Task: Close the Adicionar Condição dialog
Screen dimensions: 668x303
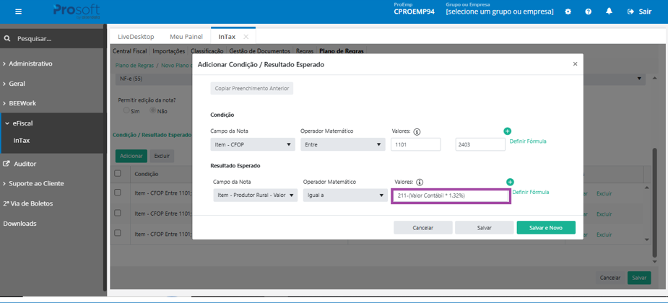Action: (575, 63)
